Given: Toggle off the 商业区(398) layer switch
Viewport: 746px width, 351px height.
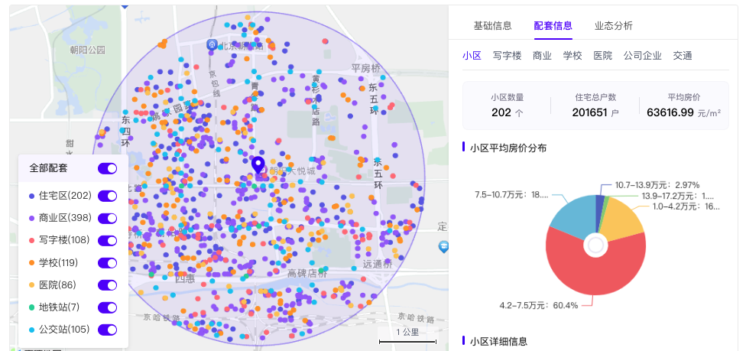Looking at the screenshot, I should coord(107,218).
